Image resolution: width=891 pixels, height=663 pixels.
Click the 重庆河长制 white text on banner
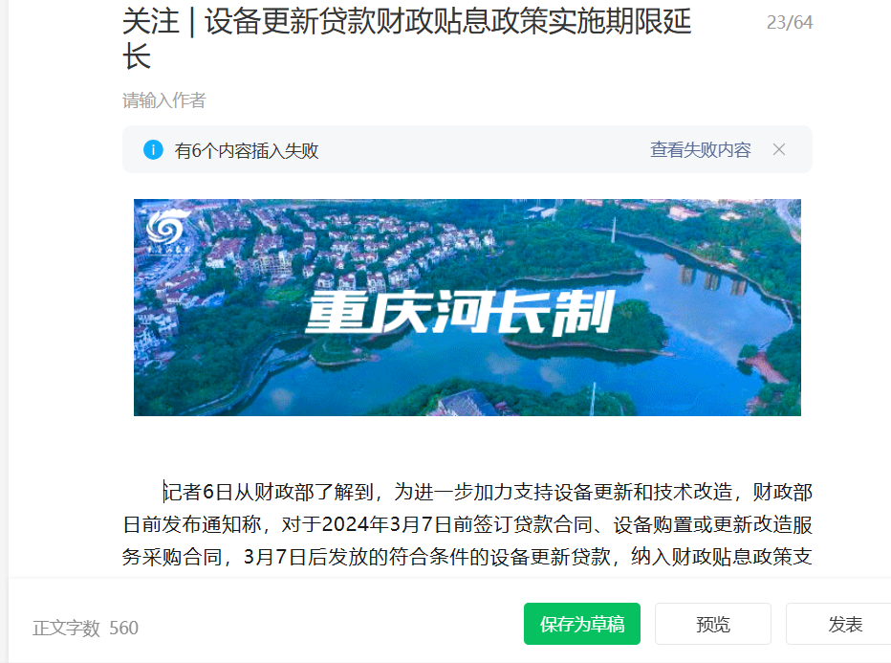[x=460, y=312]
